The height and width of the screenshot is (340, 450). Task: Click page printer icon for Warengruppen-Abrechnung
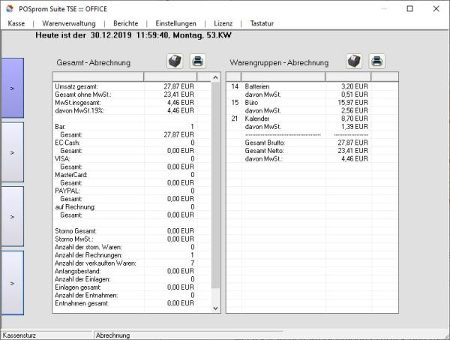coord(377,62)
